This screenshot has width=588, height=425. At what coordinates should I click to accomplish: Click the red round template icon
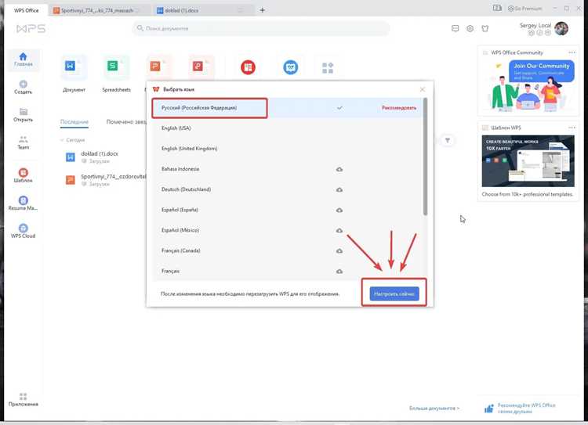click(248, 67)
